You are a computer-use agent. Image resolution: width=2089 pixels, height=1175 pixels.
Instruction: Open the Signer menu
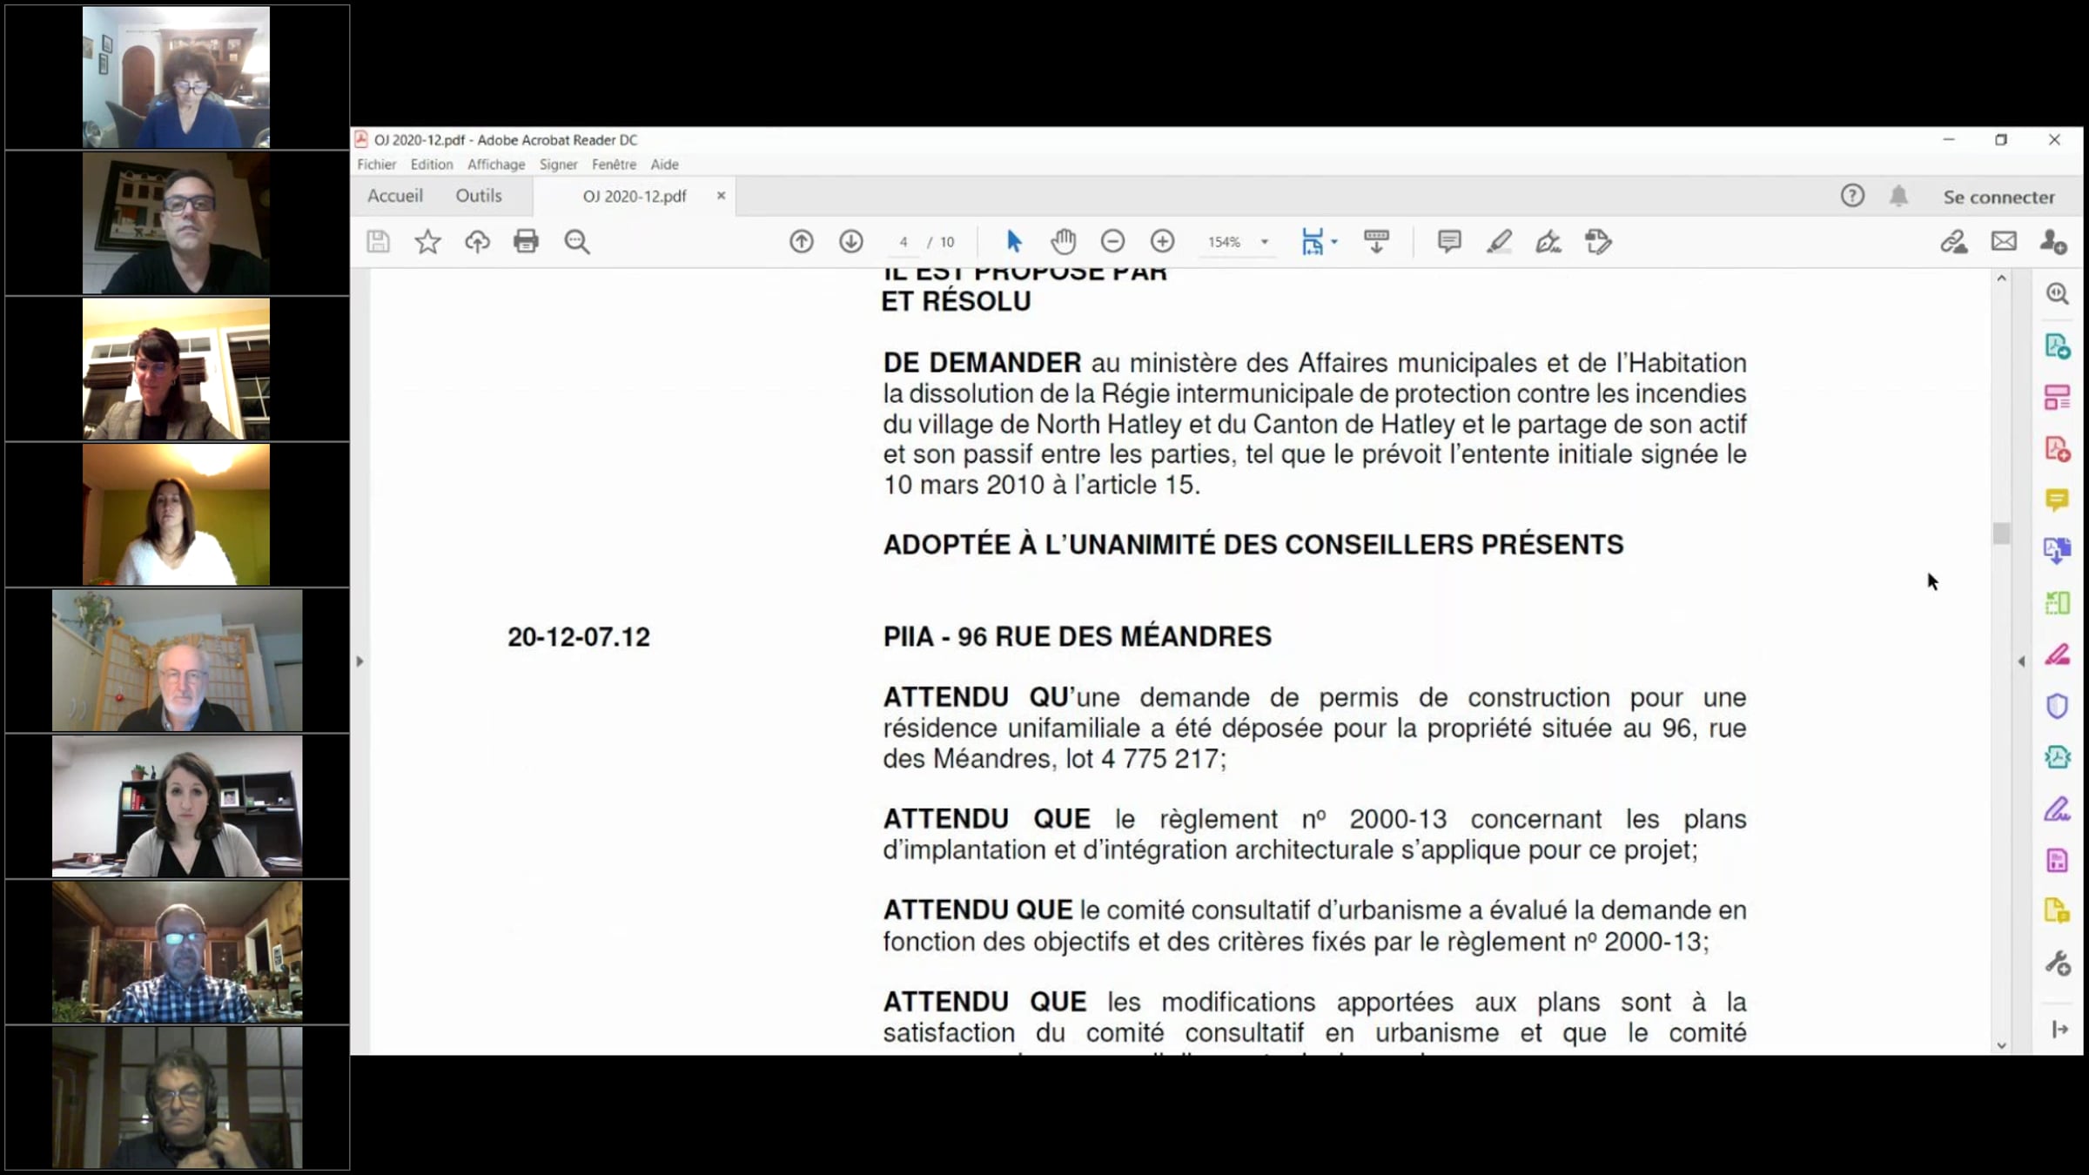click(558, 164)
